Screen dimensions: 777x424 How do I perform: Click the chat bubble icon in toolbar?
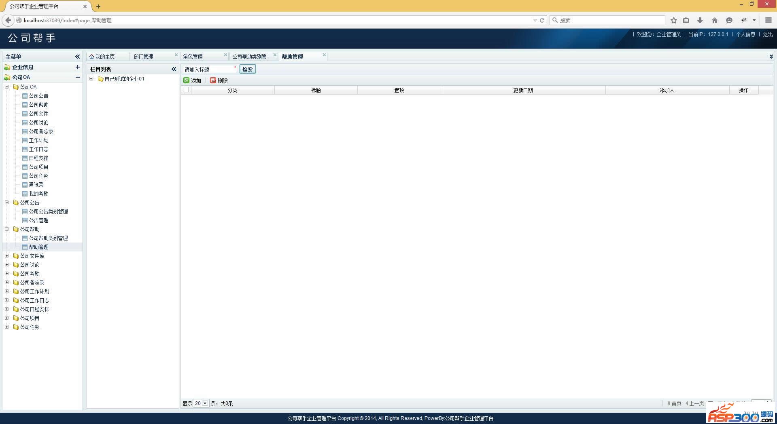pos(729,20)
